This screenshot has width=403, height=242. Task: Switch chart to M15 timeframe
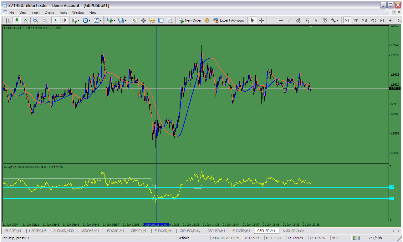point(365,20)
